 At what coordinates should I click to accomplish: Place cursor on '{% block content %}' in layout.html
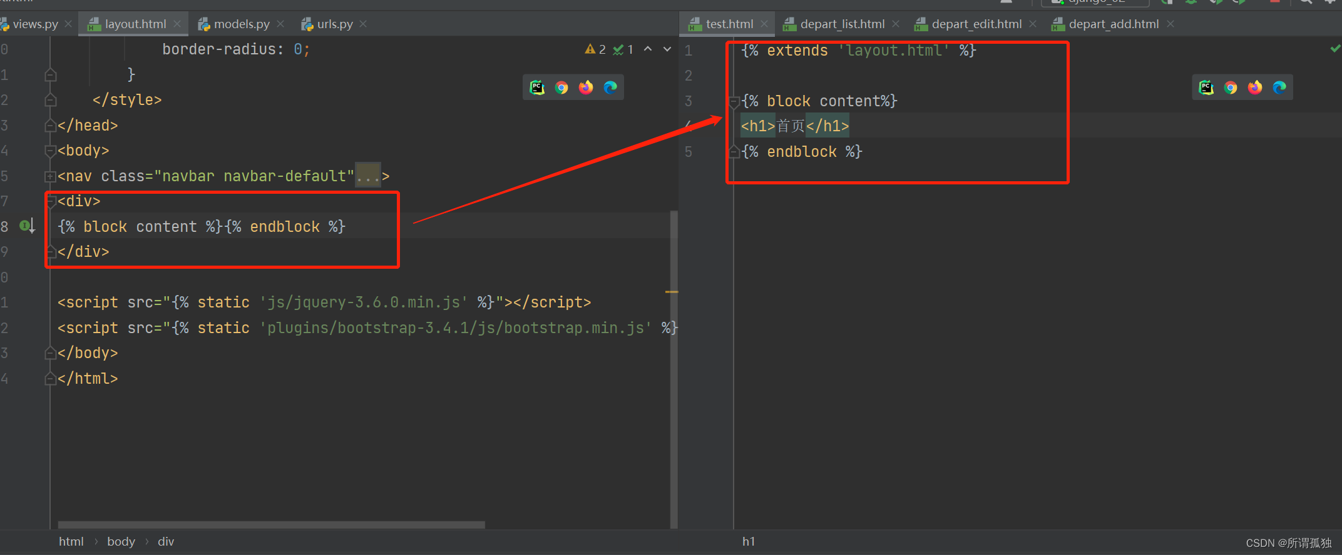pyautogui.click(x=140, y=227)
